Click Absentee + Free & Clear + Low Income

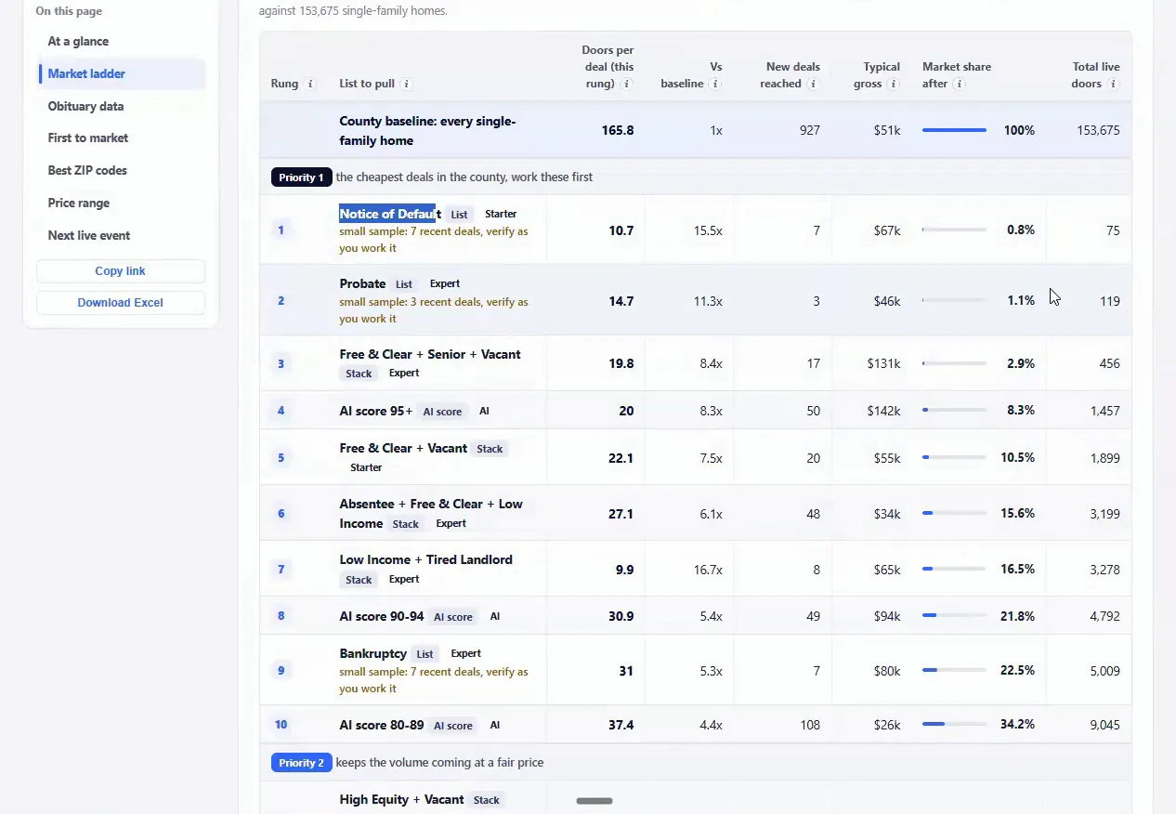click(431, 513)
